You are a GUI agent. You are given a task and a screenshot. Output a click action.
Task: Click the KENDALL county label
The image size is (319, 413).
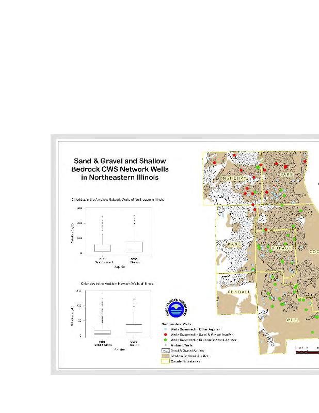click(239, 292)
